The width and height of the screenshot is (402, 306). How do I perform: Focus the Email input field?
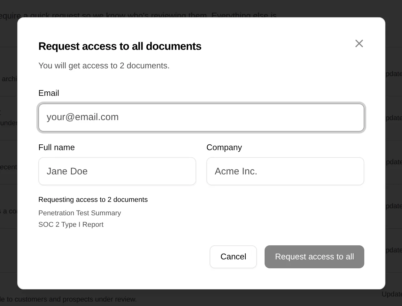(201, 117)
